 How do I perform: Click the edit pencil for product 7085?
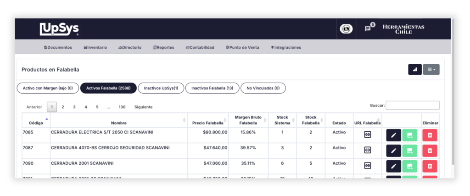(x=393, y=135)
